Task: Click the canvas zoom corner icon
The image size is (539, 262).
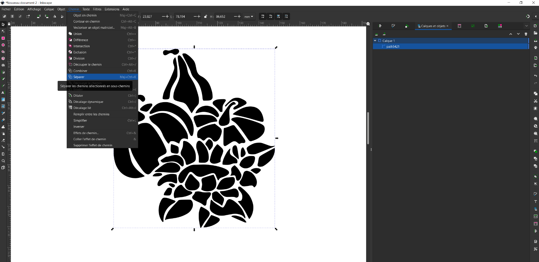Action: point(368,24)
